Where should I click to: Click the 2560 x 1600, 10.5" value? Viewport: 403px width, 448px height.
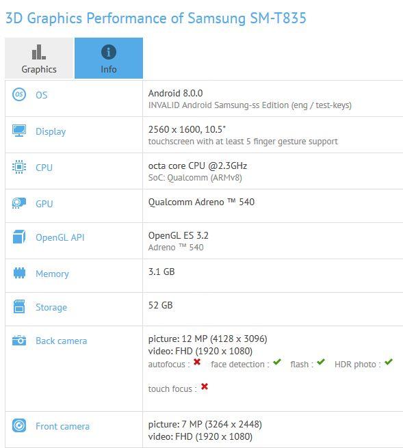pos(187,129)
